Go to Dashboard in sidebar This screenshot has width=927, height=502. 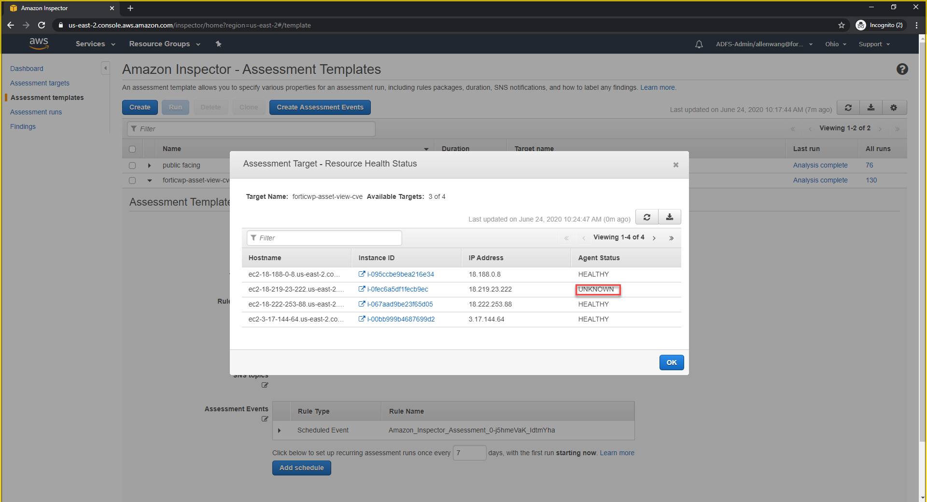(x=27, y=69)
